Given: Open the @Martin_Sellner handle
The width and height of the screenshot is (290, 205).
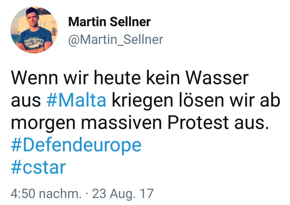Looking at the screenshot, I should [116, 39].
